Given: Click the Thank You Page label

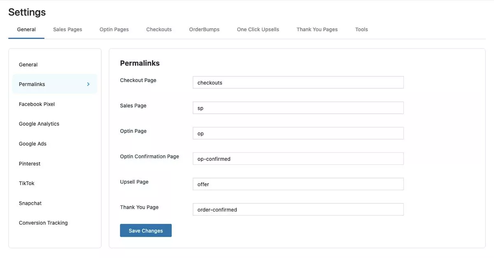Looking at the screenshot, I should [x=139, y=207].
